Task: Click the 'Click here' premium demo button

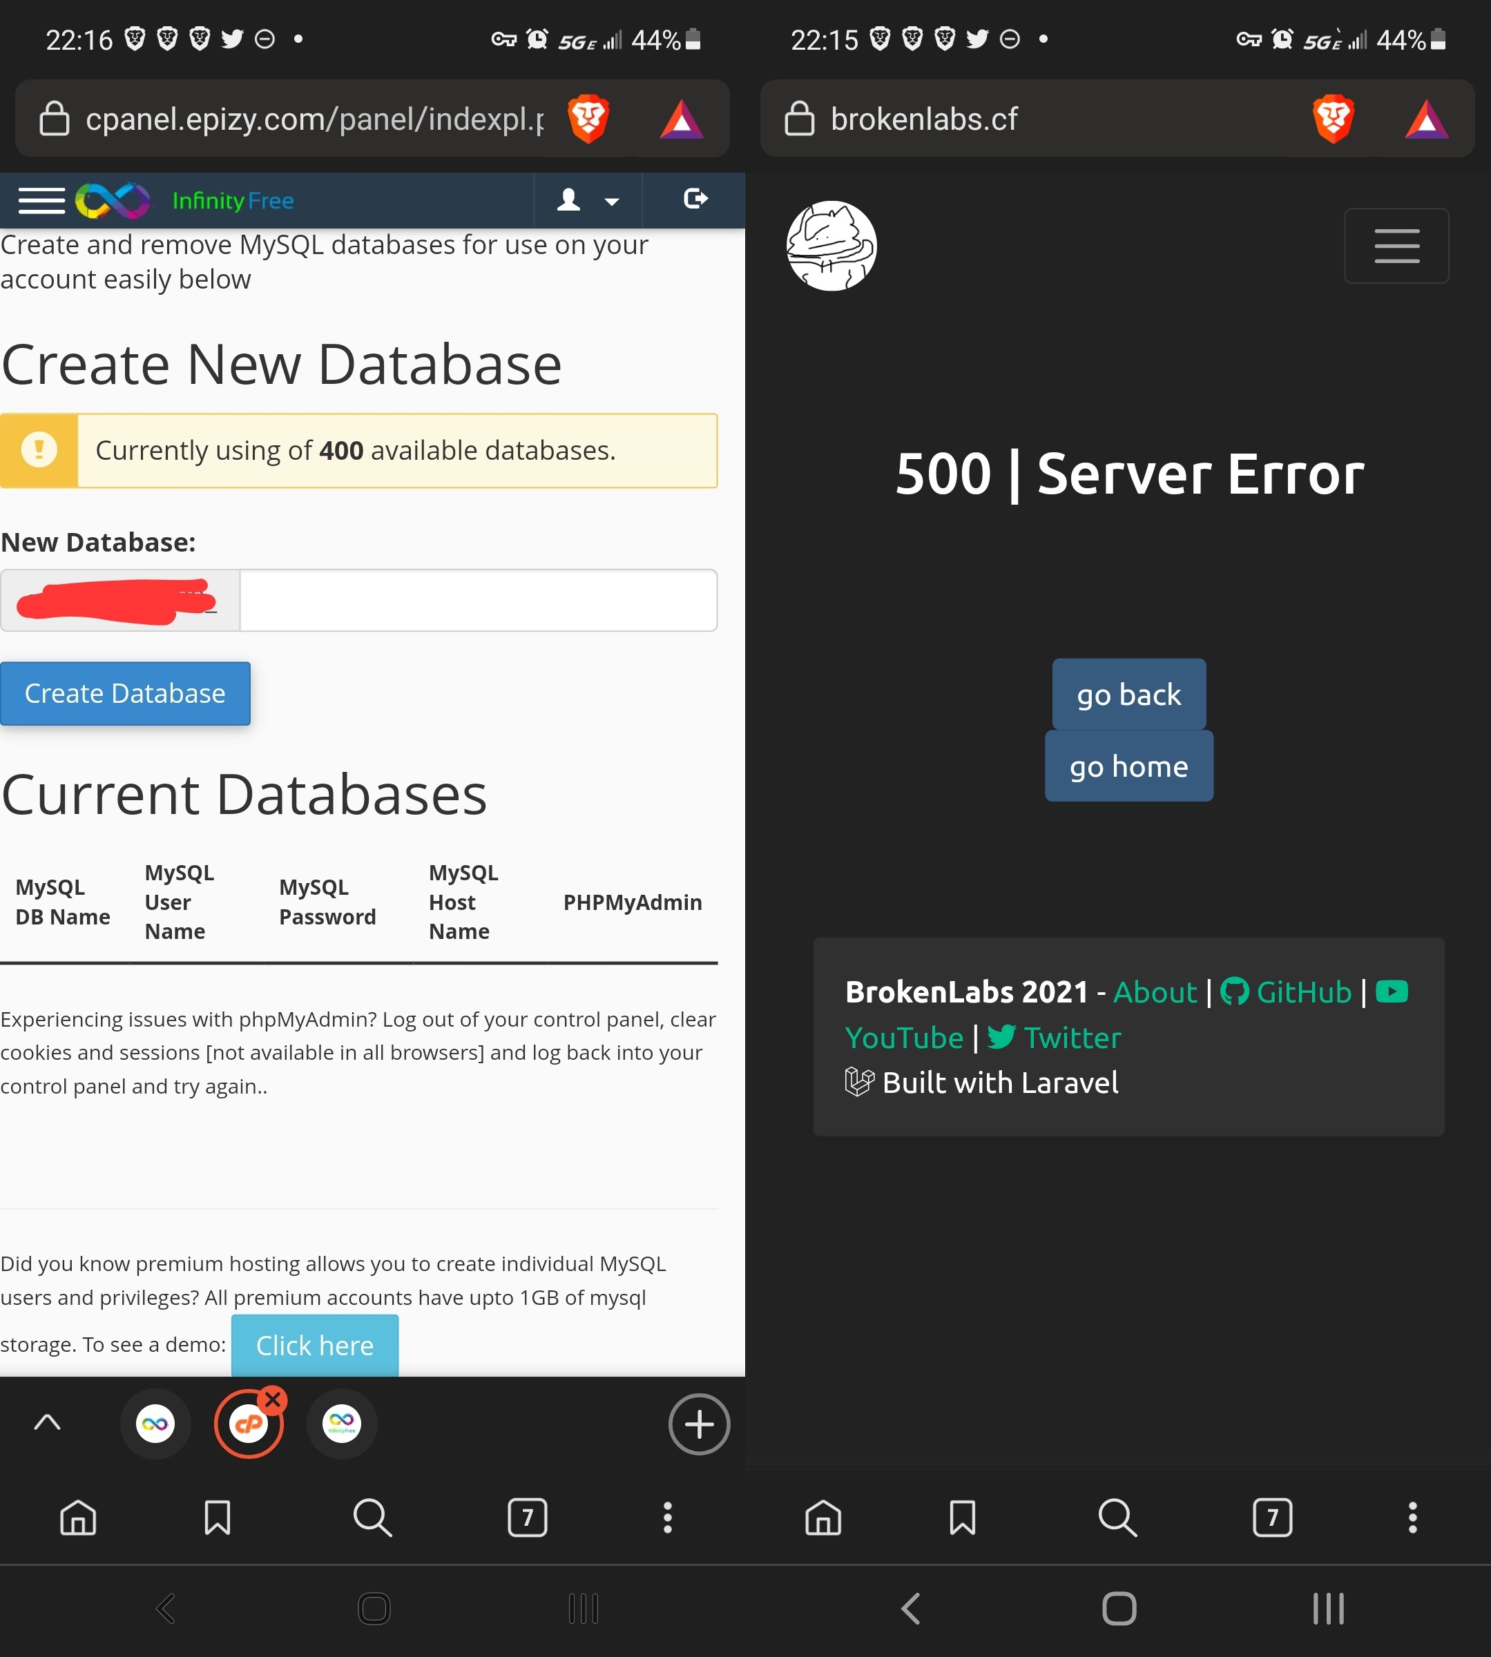Action: (x=315, y=1345)
